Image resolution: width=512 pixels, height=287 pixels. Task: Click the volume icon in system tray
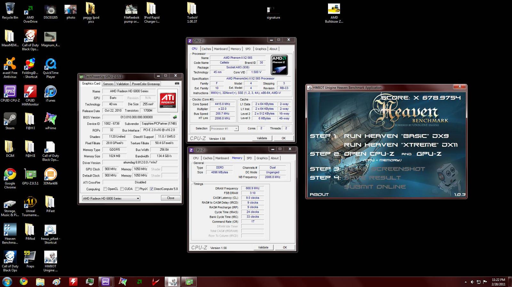point(472,282)
